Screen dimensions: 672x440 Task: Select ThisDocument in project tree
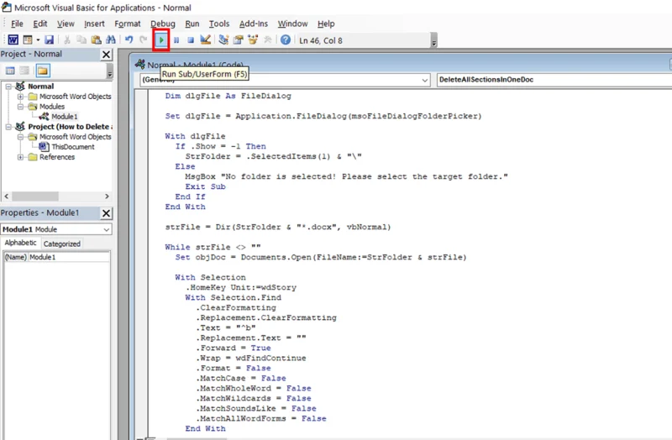pyautogui.click(x=73, y=146)
